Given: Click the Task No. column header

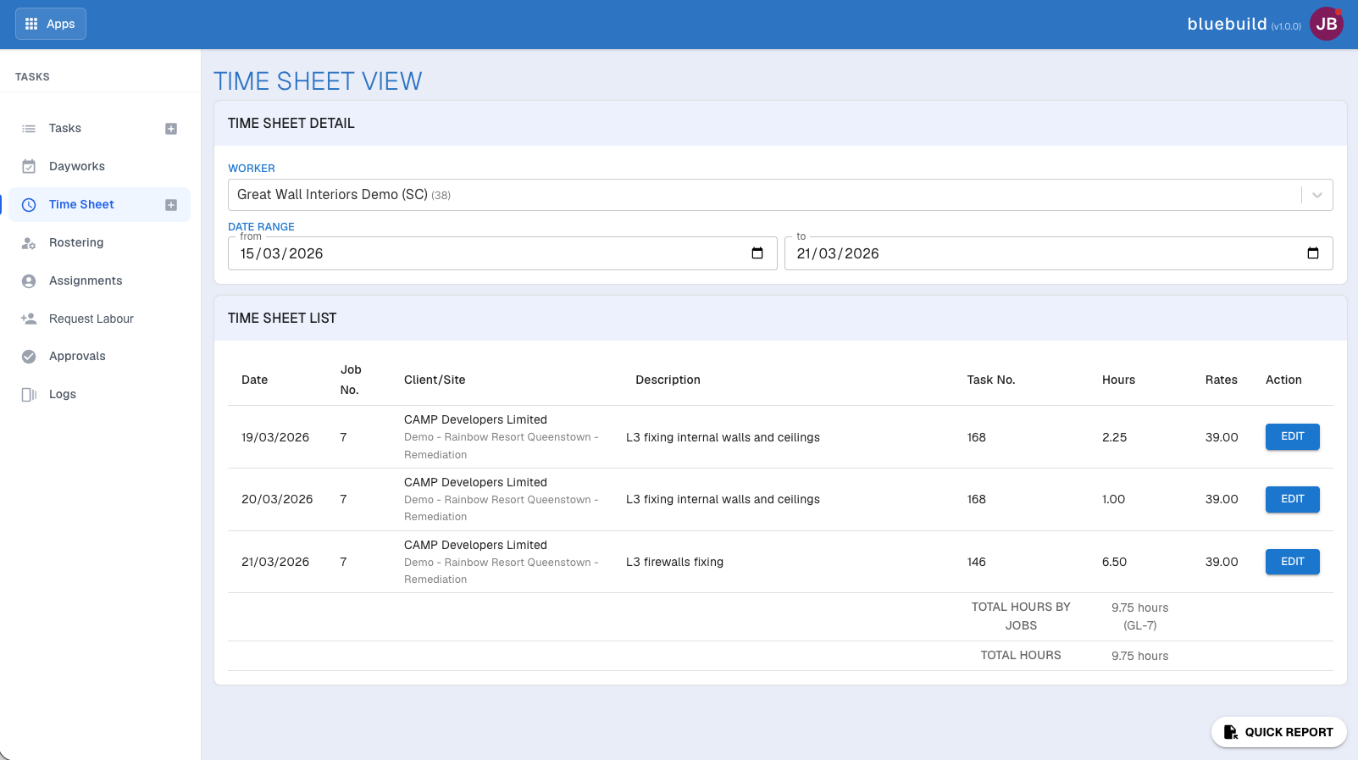Looking at the screenshot, I should tap(991, 380).
